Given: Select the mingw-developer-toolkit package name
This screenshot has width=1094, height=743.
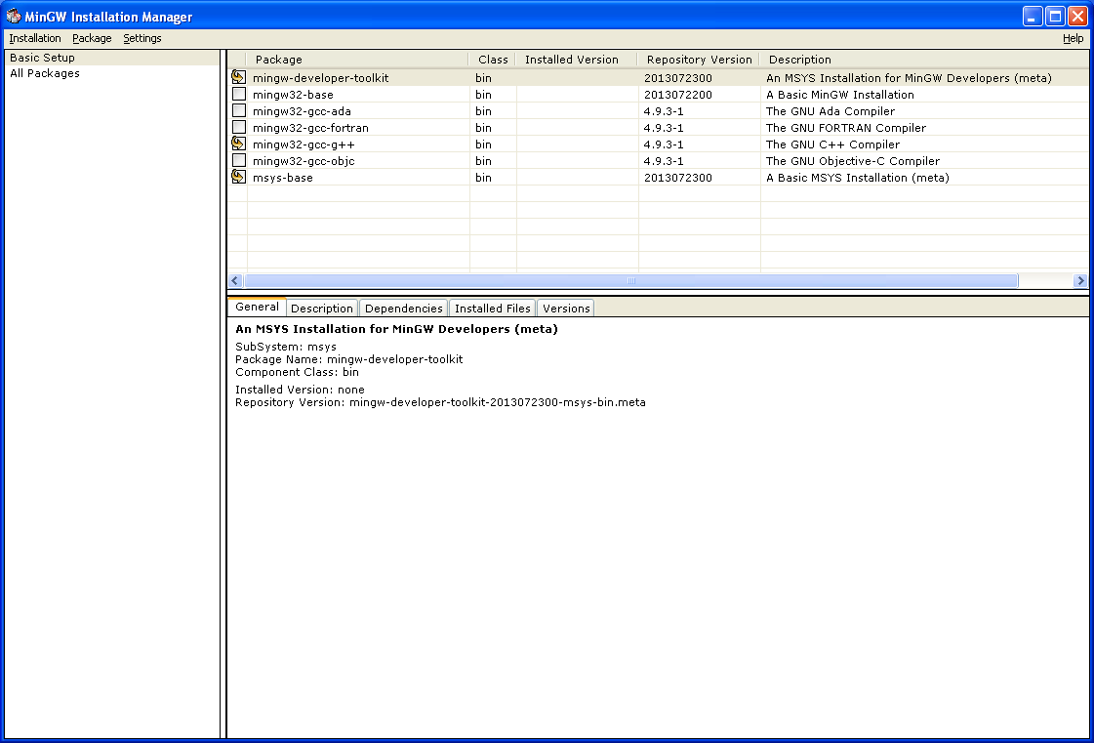Looking at the screenshot, I should (320, 78).
